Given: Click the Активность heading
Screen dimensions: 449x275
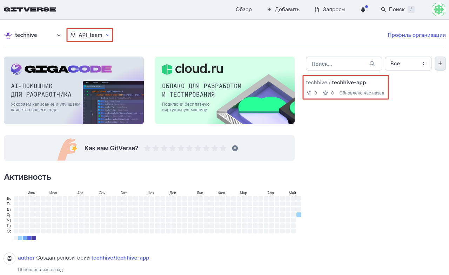Looking at the screenshot, I should tap(27, 177).
